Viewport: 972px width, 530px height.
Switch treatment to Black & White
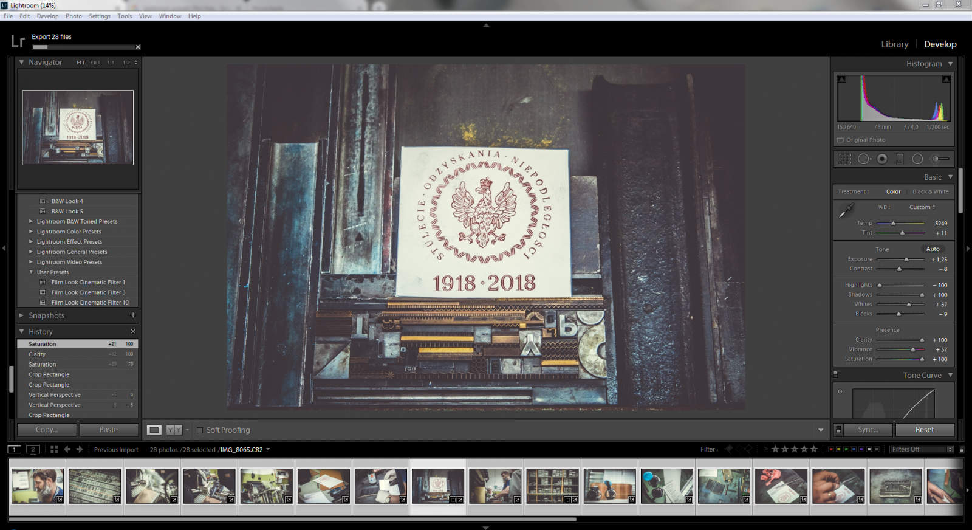pos(930,191)
